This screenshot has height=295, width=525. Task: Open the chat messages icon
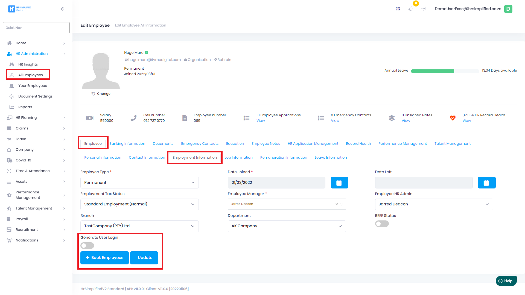point(423,9)
